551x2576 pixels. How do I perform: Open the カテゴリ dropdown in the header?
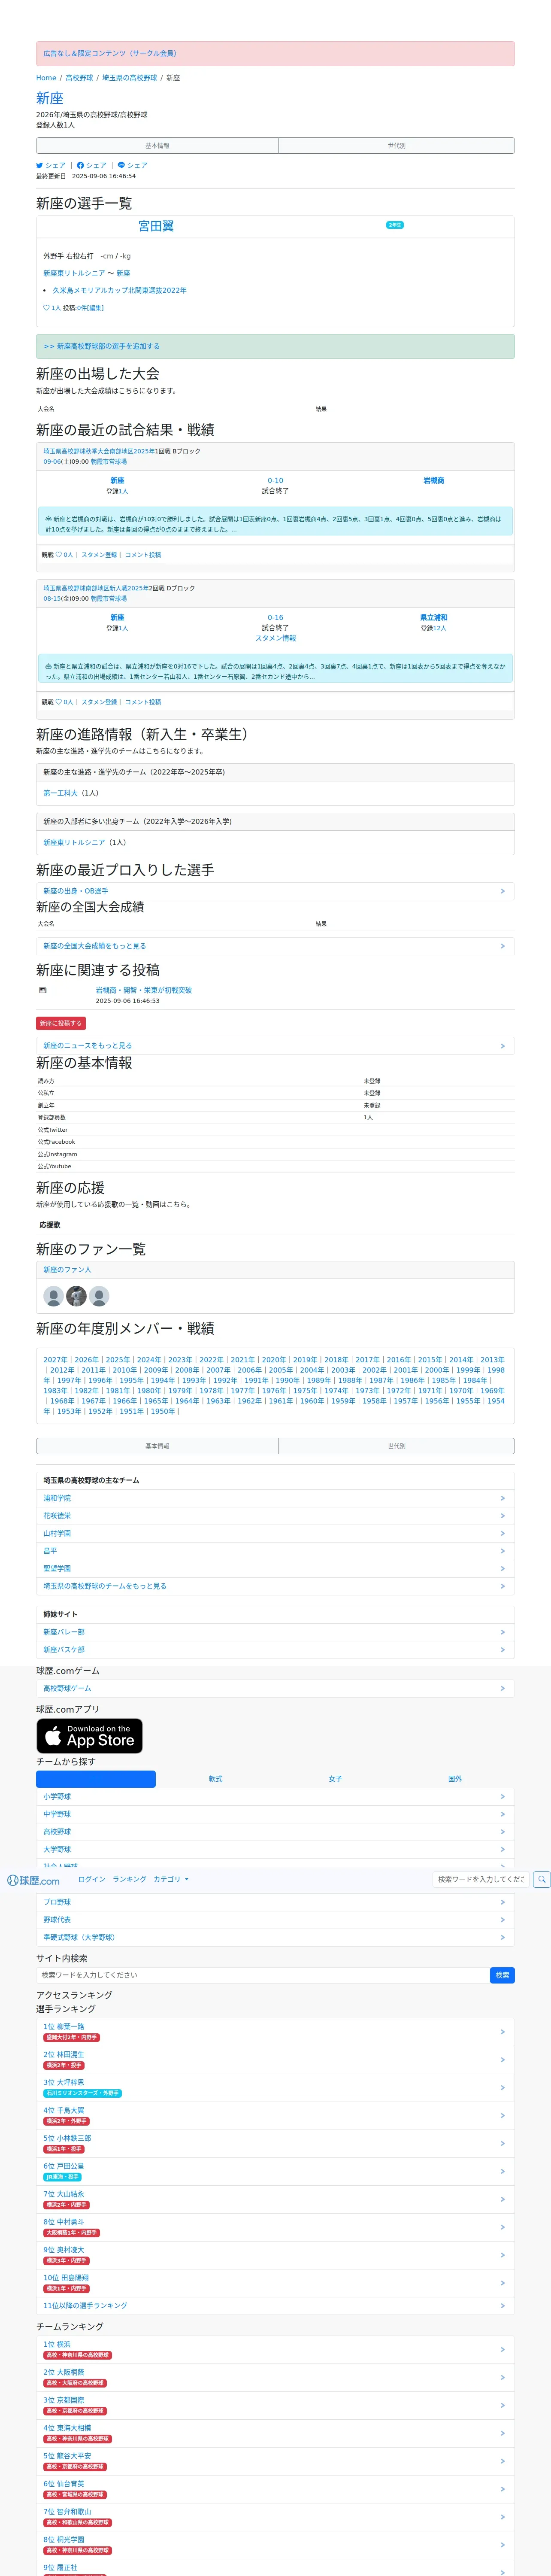click(171, 1880)
